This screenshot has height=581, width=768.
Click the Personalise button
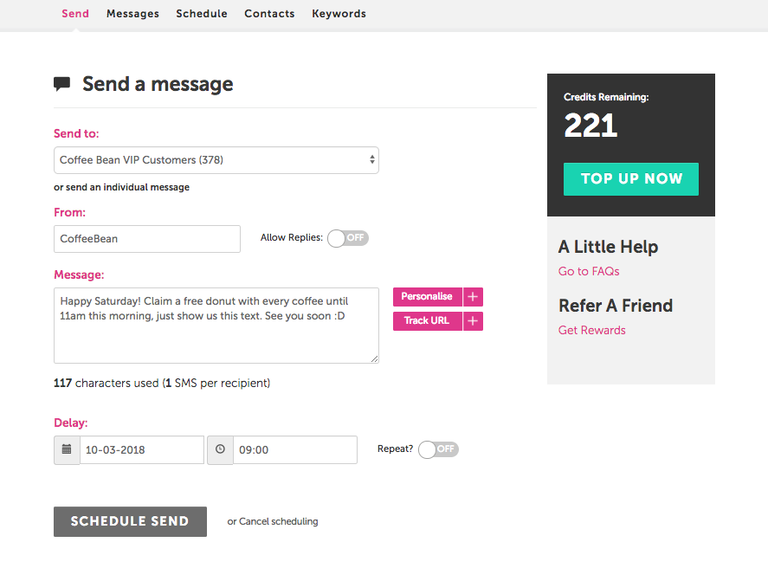(427, 297)
